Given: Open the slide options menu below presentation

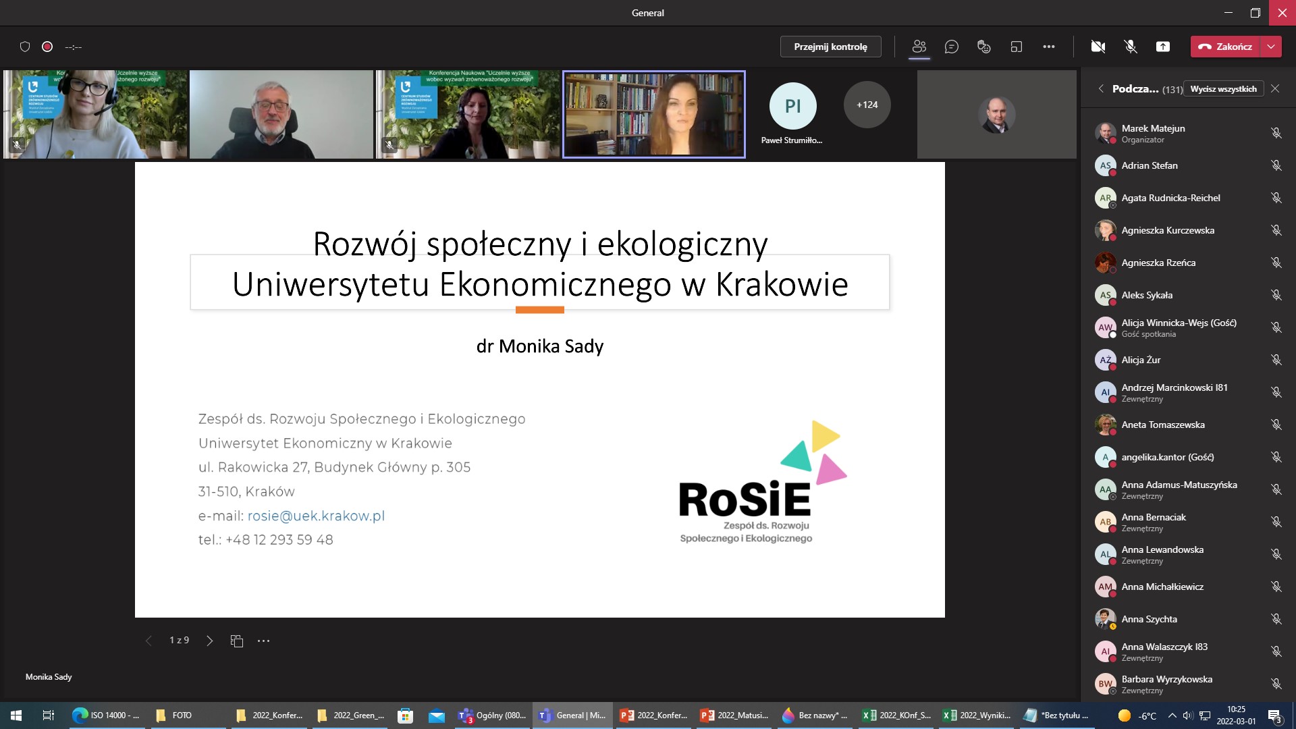Looking at the screenshot, I should pos(263,640).
